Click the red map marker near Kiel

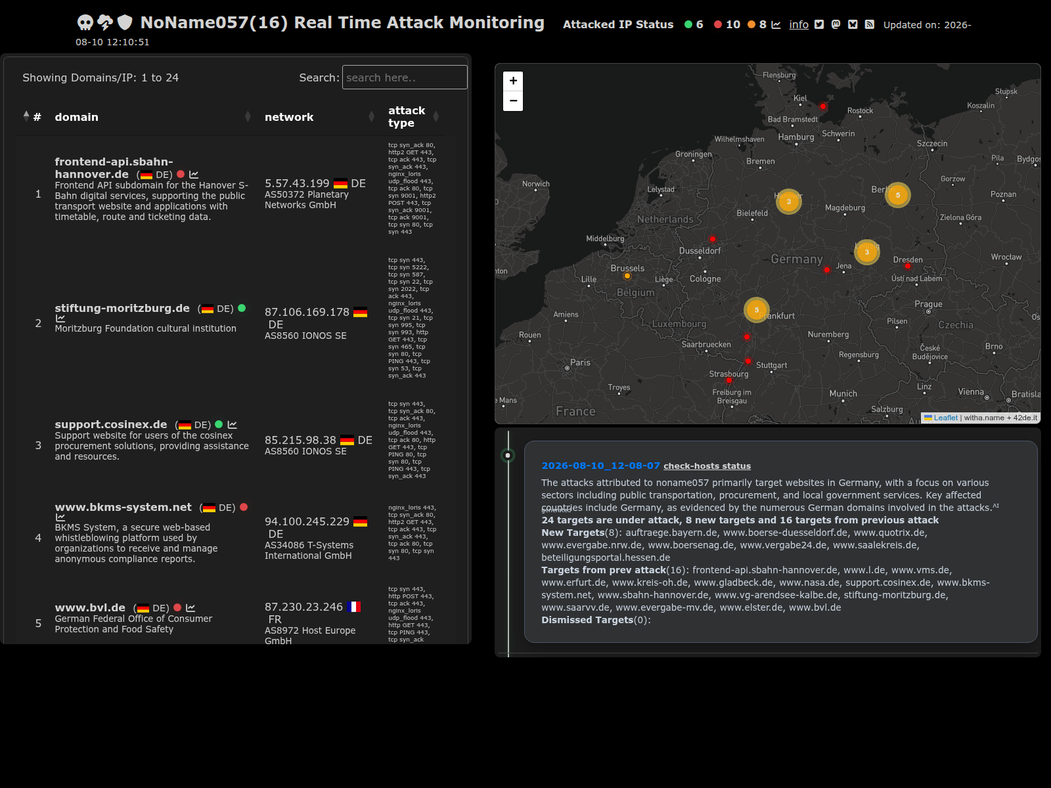click(823, 106)
